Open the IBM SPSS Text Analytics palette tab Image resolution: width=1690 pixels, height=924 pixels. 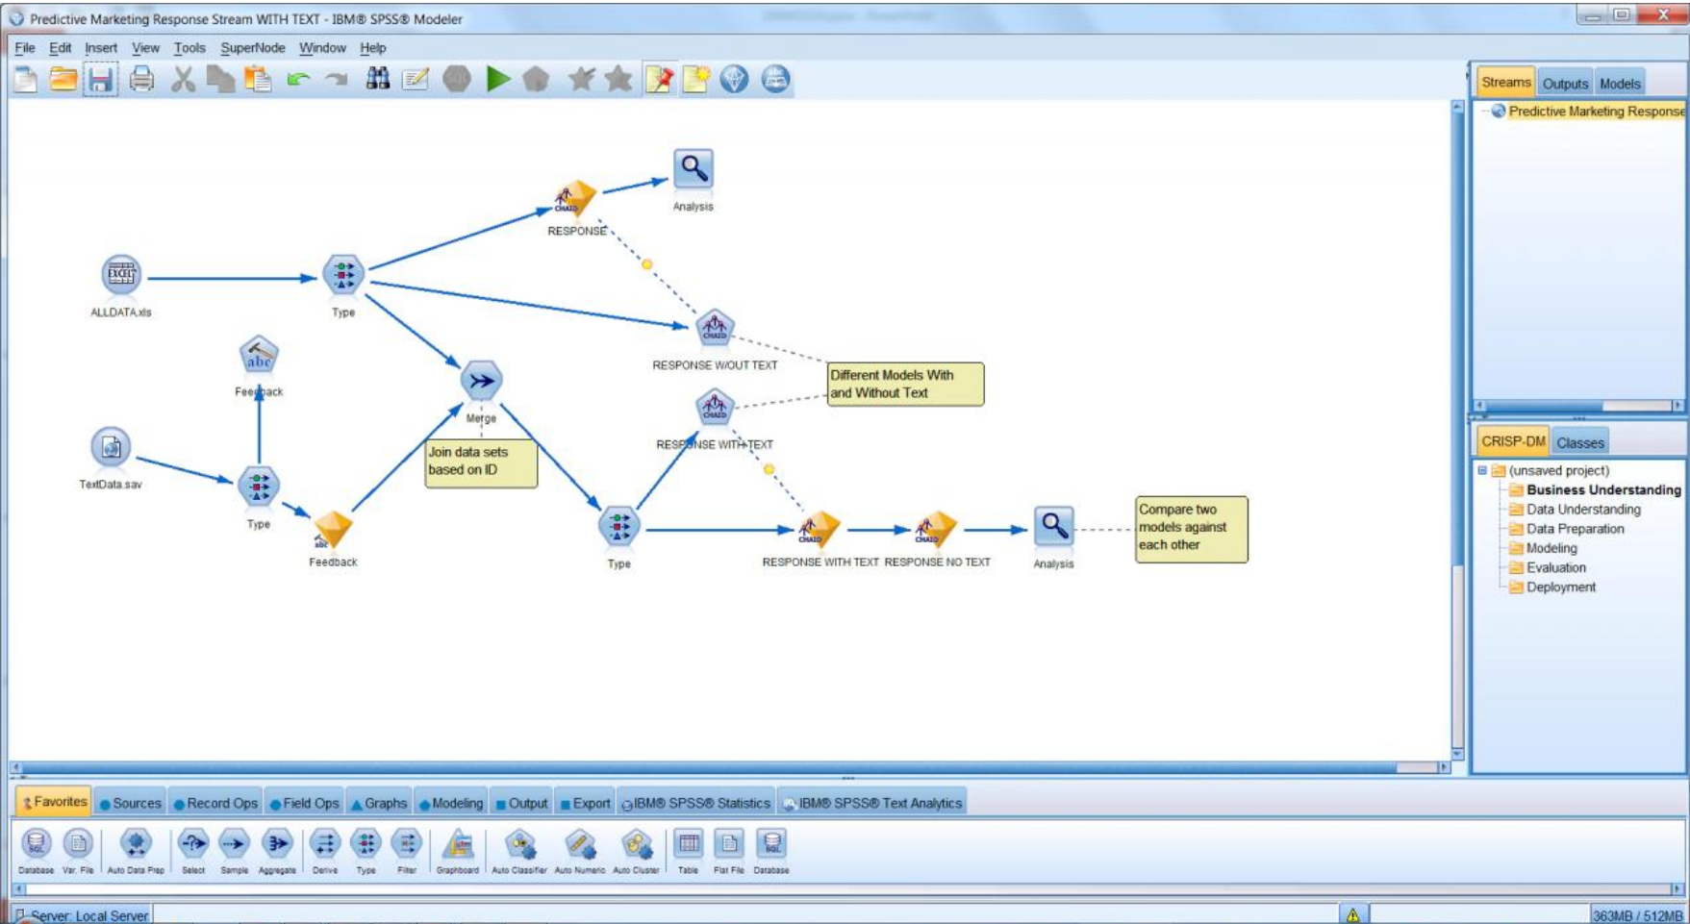873,803
